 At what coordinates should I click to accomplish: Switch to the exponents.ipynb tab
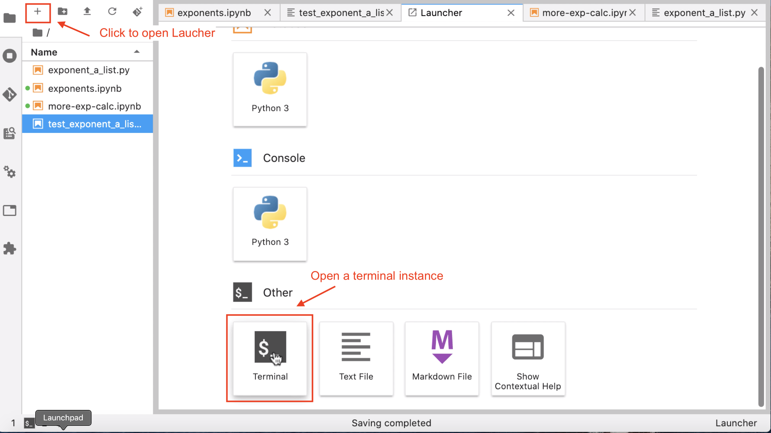point(214,13)
